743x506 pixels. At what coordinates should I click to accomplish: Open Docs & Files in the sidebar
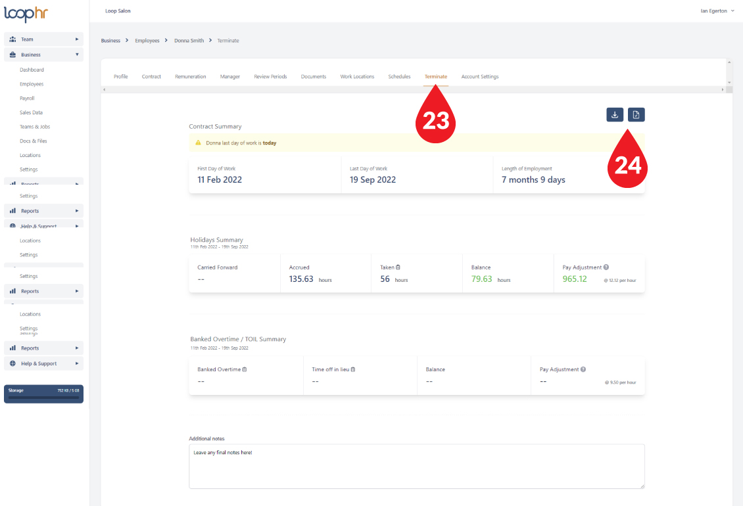coord(33,141)
